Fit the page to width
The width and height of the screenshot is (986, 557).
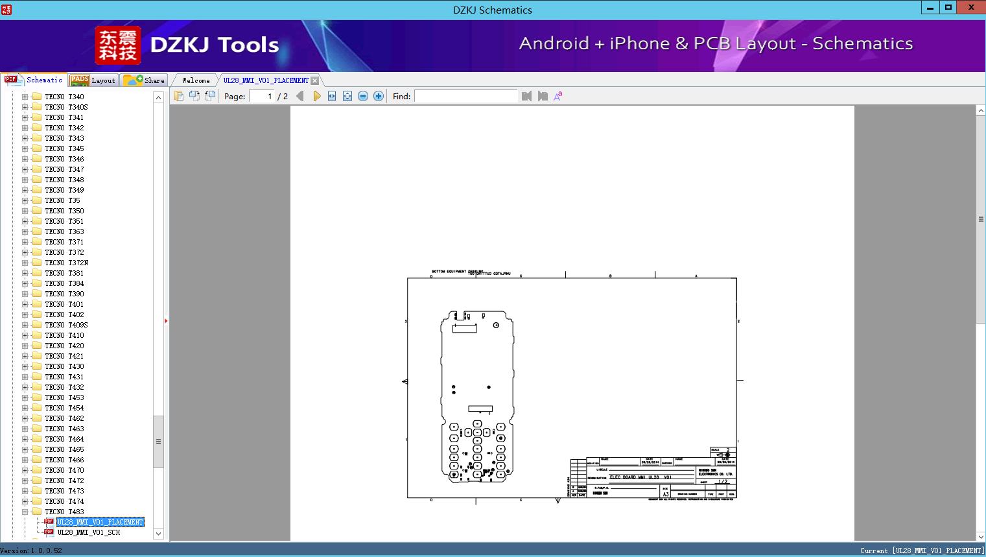coord(332,96)
